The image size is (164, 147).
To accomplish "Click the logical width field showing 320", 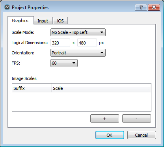I will [x=60, y=43].
